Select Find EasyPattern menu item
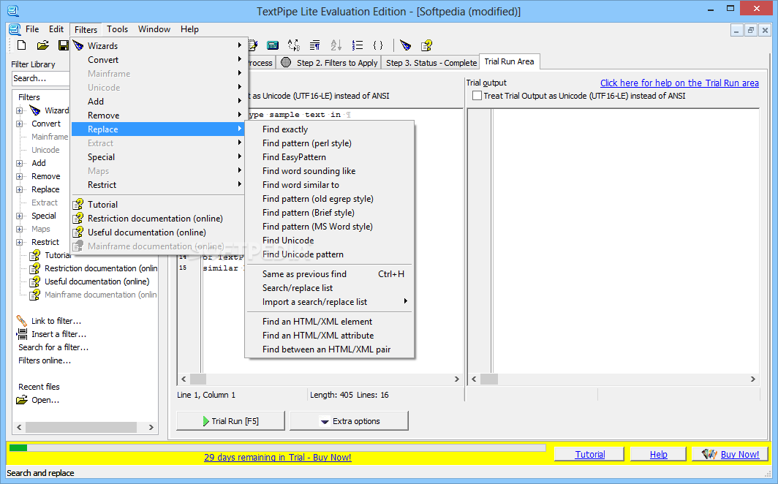The image size is (778, 484). [330, 156]
